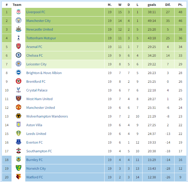
Task: Click the Watford FC crest
Action: [x=19, y=177]
